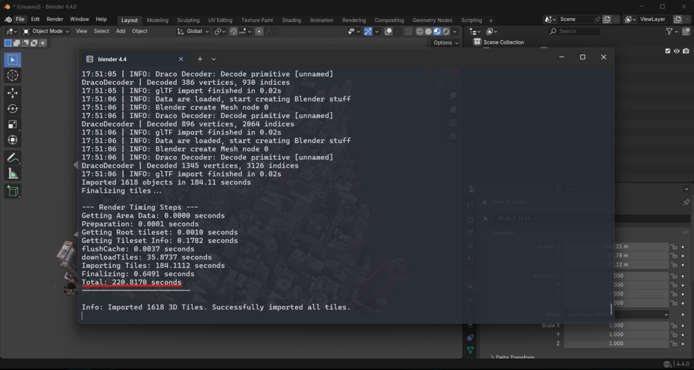Open the Object Mode dropdown
694x370 pixels.
coord(46,32)
